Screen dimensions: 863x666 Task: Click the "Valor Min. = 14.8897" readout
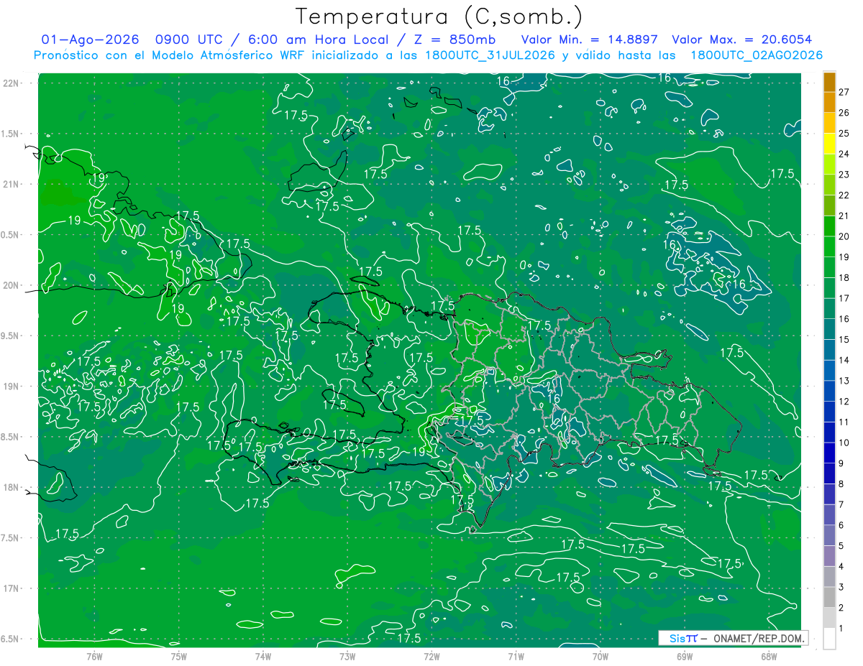(590, 40)
